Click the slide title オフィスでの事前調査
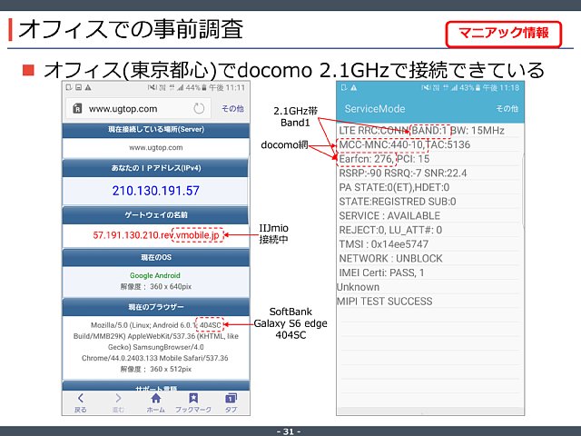This screenshot has width=581, height=436. click(x=131, y=29)
